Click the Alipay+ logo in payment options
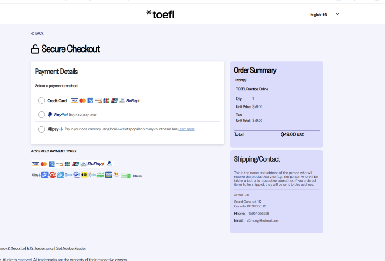385x261 pixels. 55,129
